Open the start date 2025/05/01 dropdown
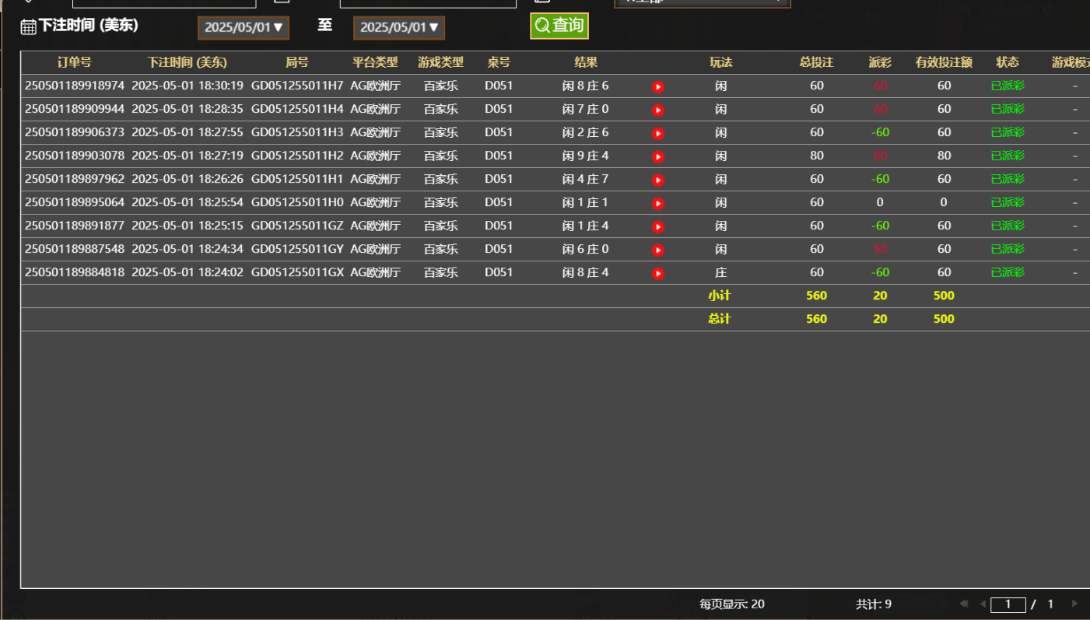The height and width of the screenshot is (620, 1090). [x=244, y=28]
